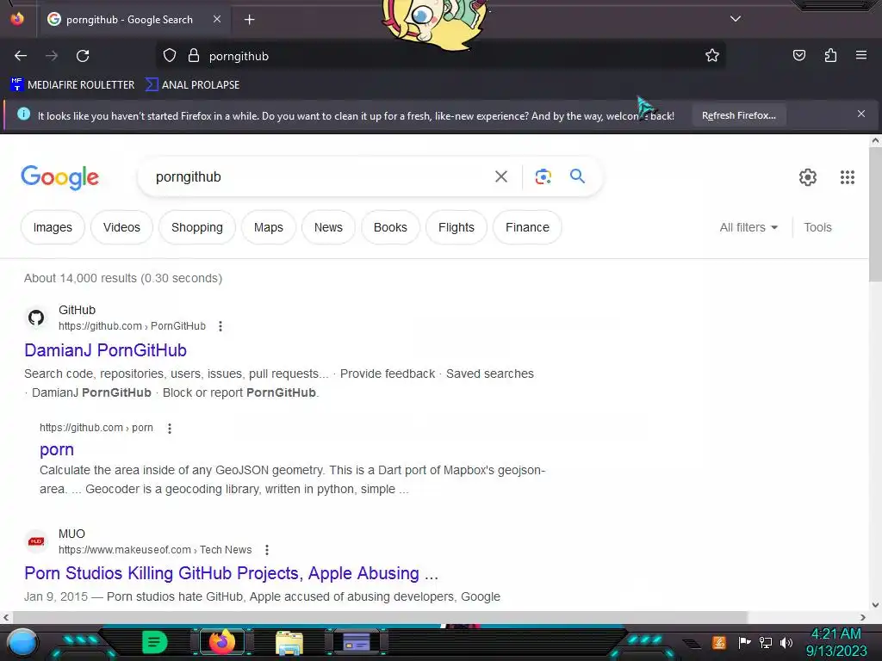
Task: Reload the current page
Action: click(x=83, y=56)
